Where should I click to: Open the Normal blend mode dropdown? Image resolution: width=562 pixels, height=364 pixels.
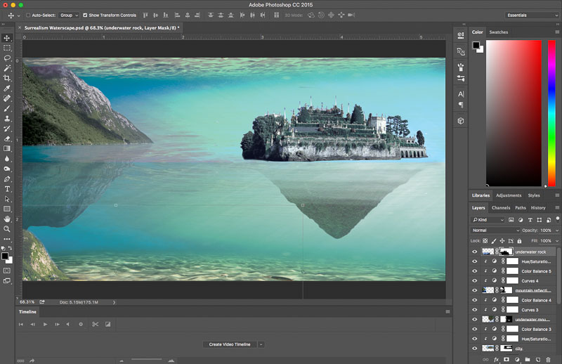[495, 230]
